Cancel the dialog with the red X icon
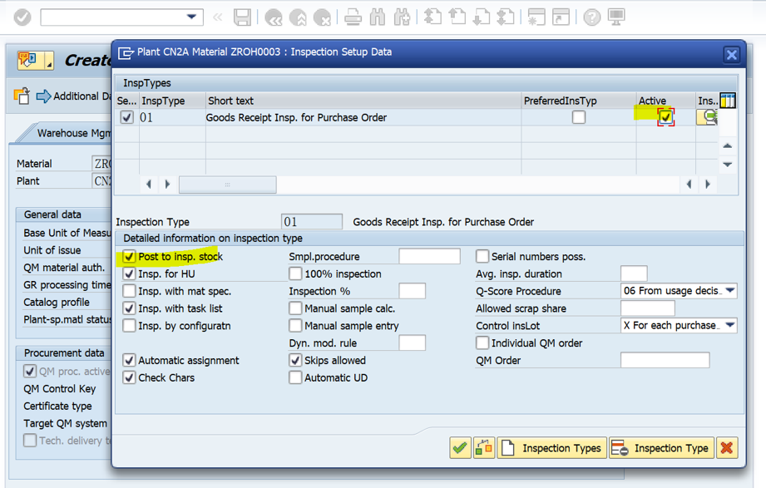Screen dimensions: 766x488 coord(727,448)
